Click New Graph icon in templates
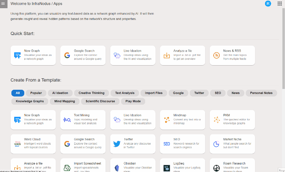285x172 pixels. [x=17, y=120]
